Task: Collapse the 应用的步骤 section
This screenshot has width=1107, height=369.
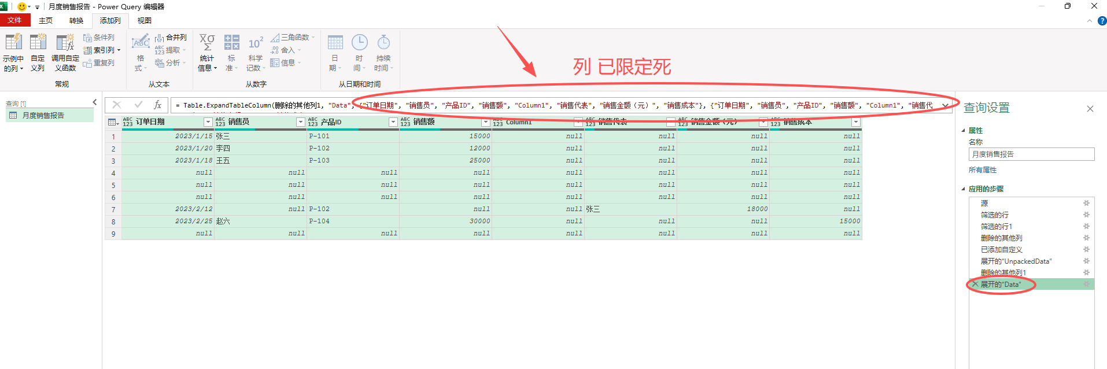Action: [x=964, y=189]
